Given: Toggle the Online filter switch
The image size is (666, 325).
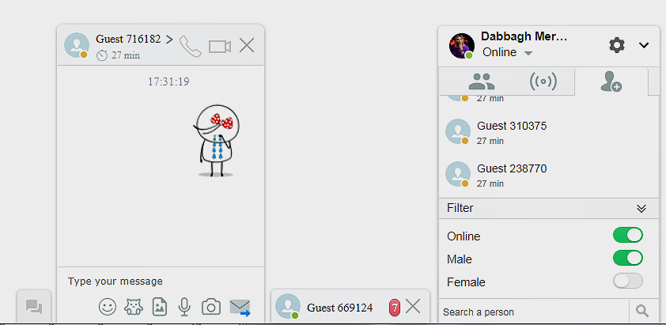Looking at the screenshot, I should click(x=628, y=235).
